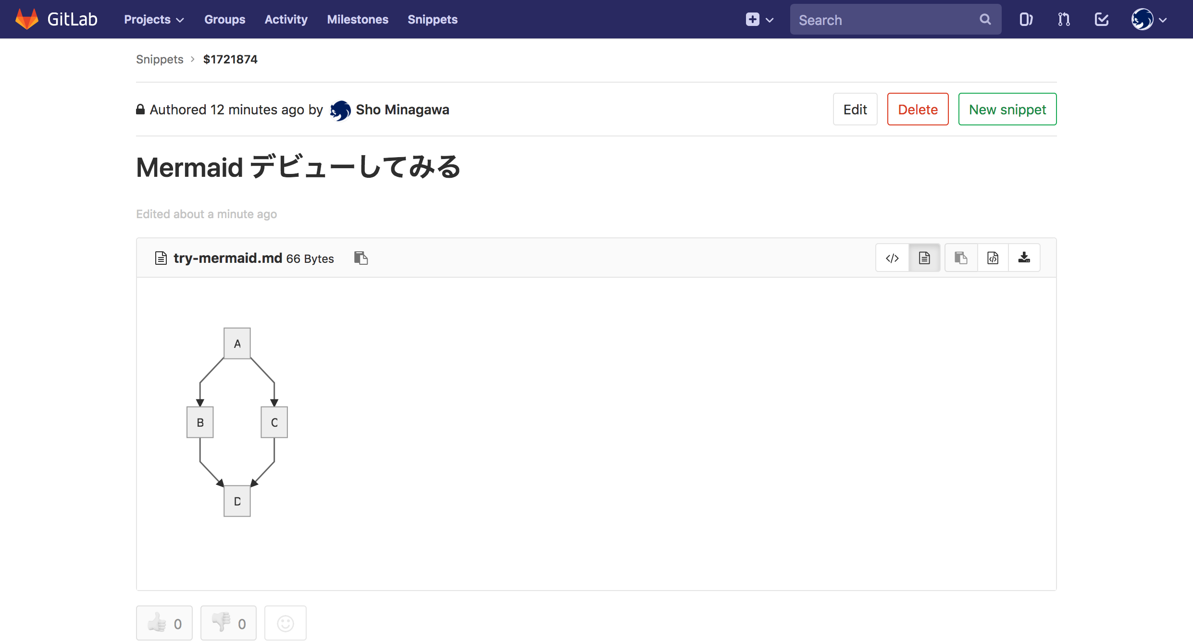Copy the file contents
Screen dimensions: 1193x641
tap(961, 258)
